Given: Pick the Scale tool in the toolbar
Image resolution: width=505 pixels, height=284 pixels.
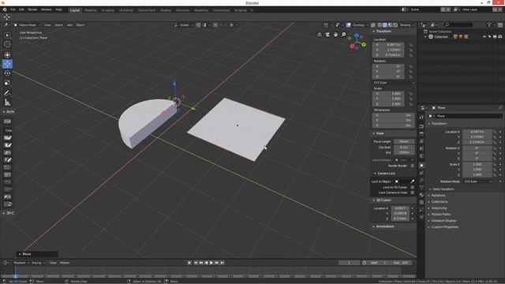Looking at the screenshot, I should 7,83.
